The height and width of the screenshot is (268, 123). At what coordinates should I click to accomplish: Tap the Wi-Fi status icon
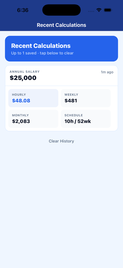(x=99, y=10)
